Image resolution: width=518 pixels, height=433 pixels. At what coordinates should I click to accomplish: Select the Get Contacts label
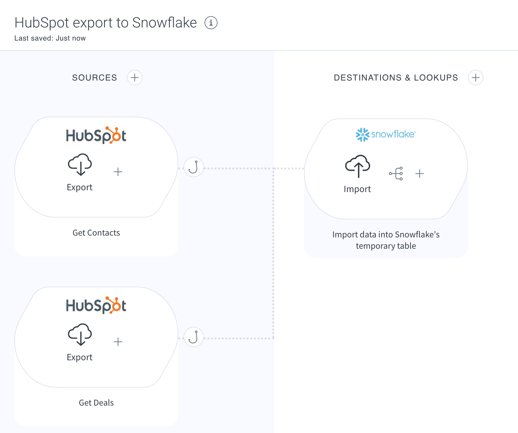point(96,233)
